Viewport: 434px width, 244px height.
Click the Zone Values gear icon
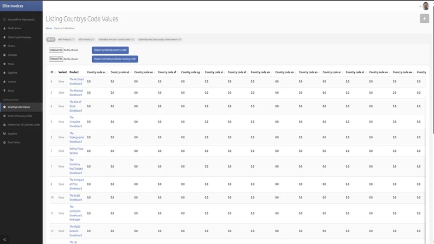pyautogui.click(x=4, y=143)
